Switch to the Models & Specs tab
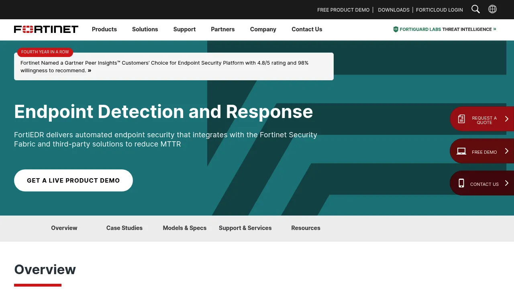514x289 pixels. pos(185,228)
